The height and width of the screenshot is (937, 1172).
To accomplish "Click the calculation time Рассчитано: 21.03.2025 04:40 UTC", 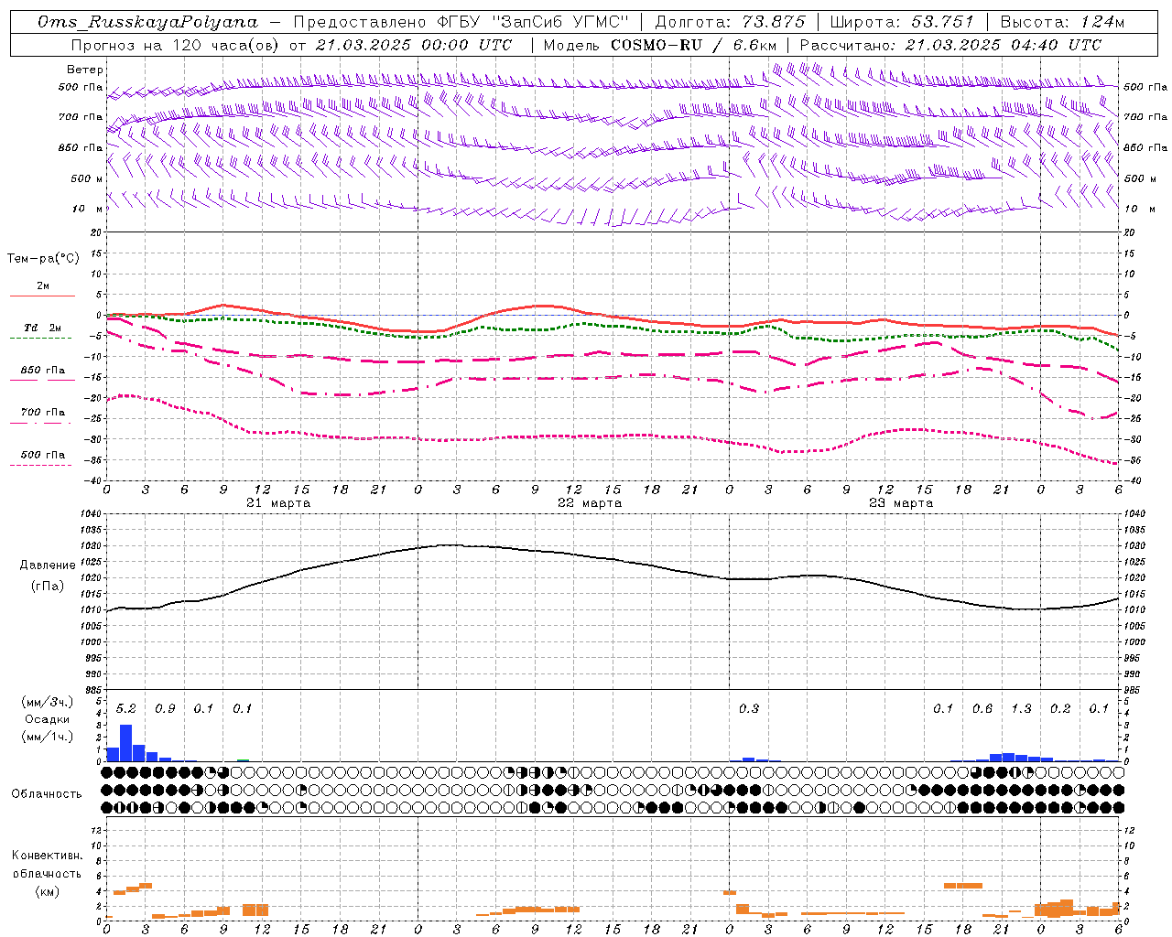I will tap(950, 45).
